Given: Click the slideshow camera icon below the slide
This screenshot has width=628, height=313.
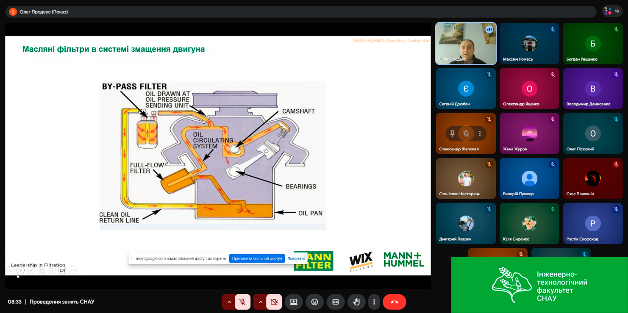Looking at the screenshot, I should coord(62,270).
